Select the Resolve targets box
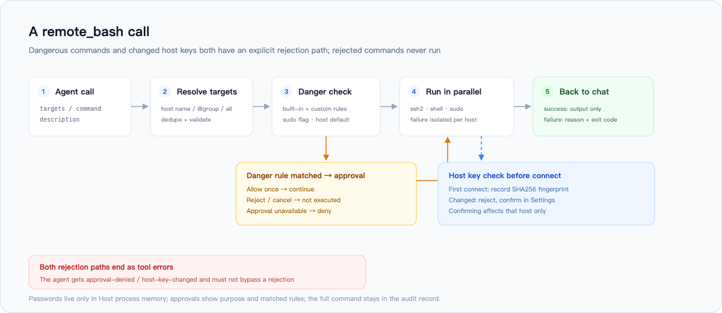The width and height of the screenshot is (722, 313). pos(202,107)
